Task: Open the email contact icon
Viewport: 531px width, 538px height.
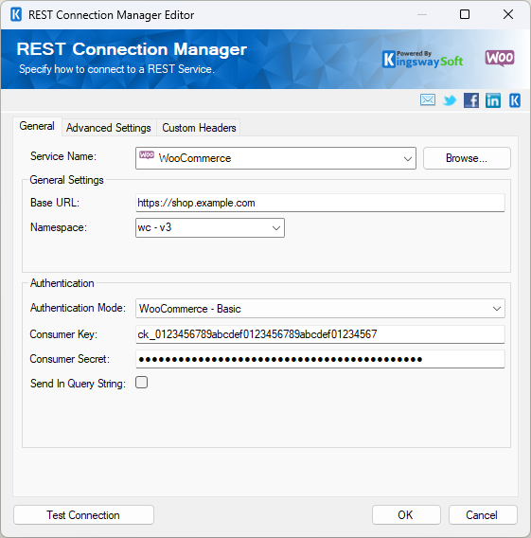Action: coord(428,100)
